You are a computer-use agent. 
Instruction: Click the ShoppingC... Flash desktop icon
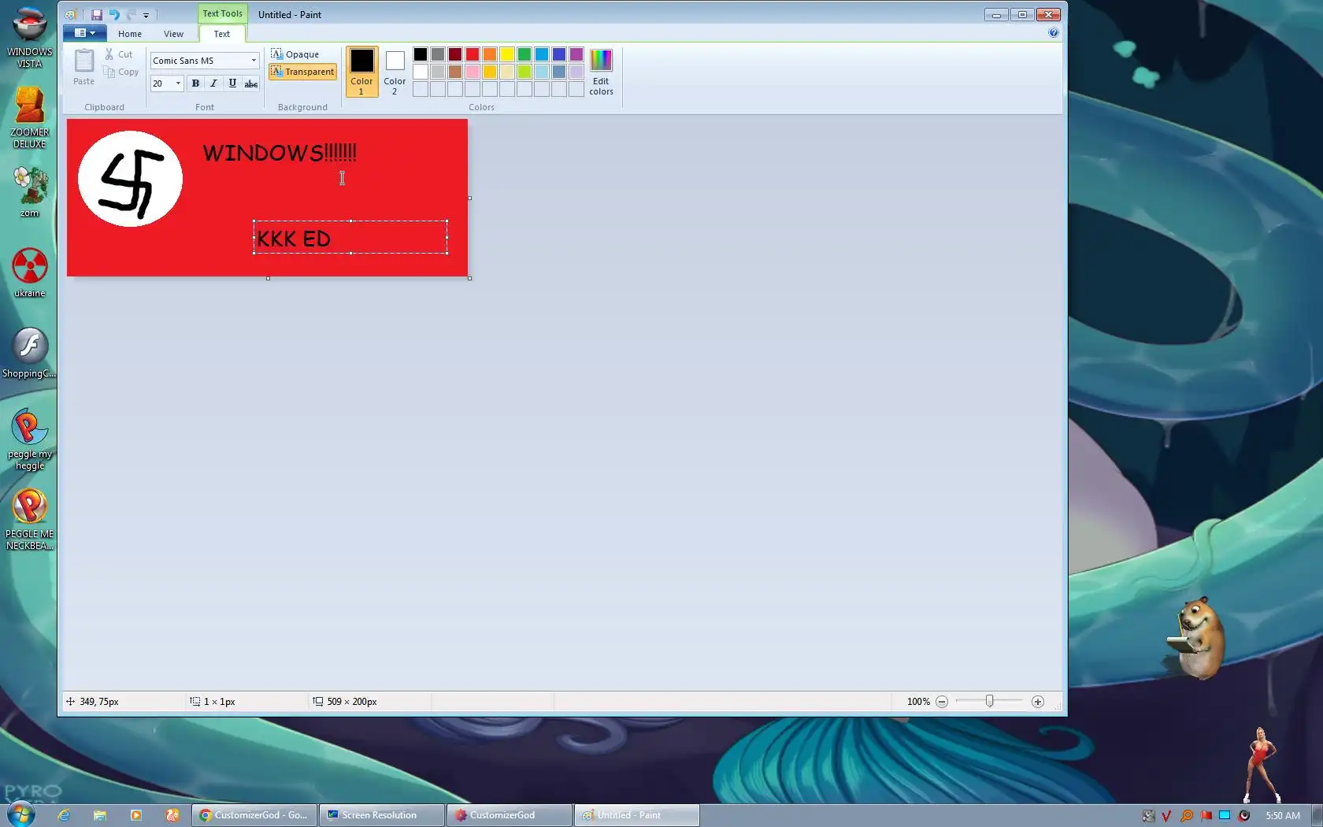pyautogui.click(x=29, y=353)
